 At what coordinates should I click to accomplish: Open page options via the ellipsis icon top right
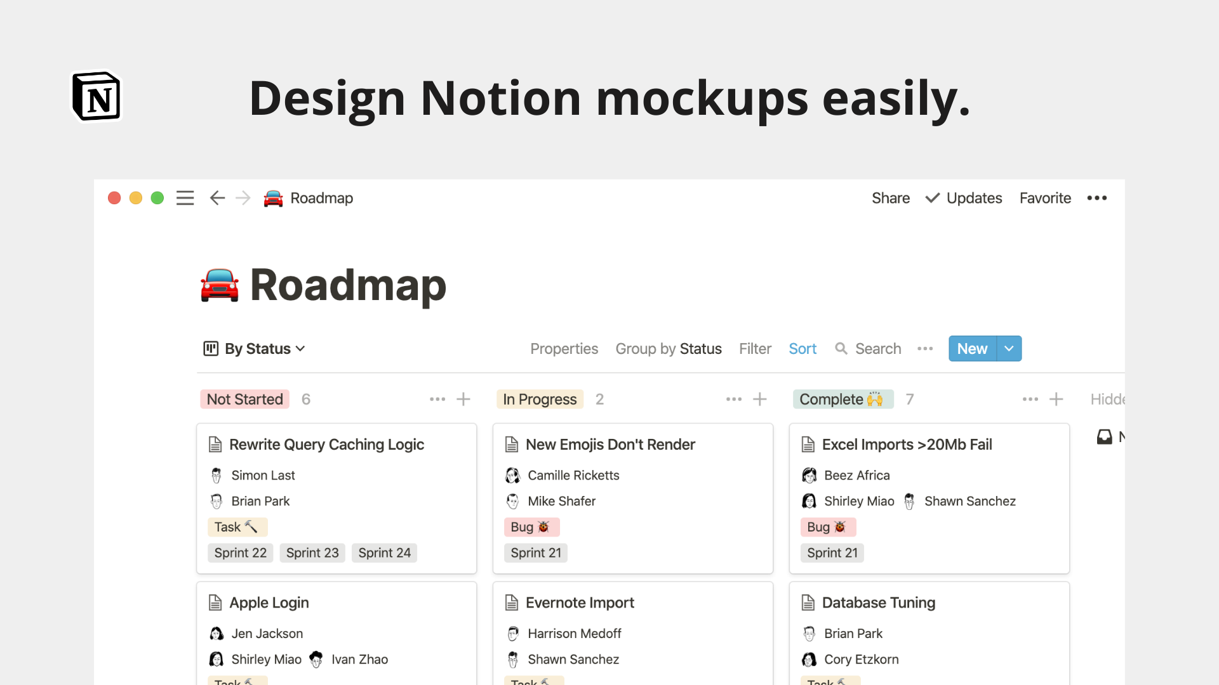pos(1096,198)
